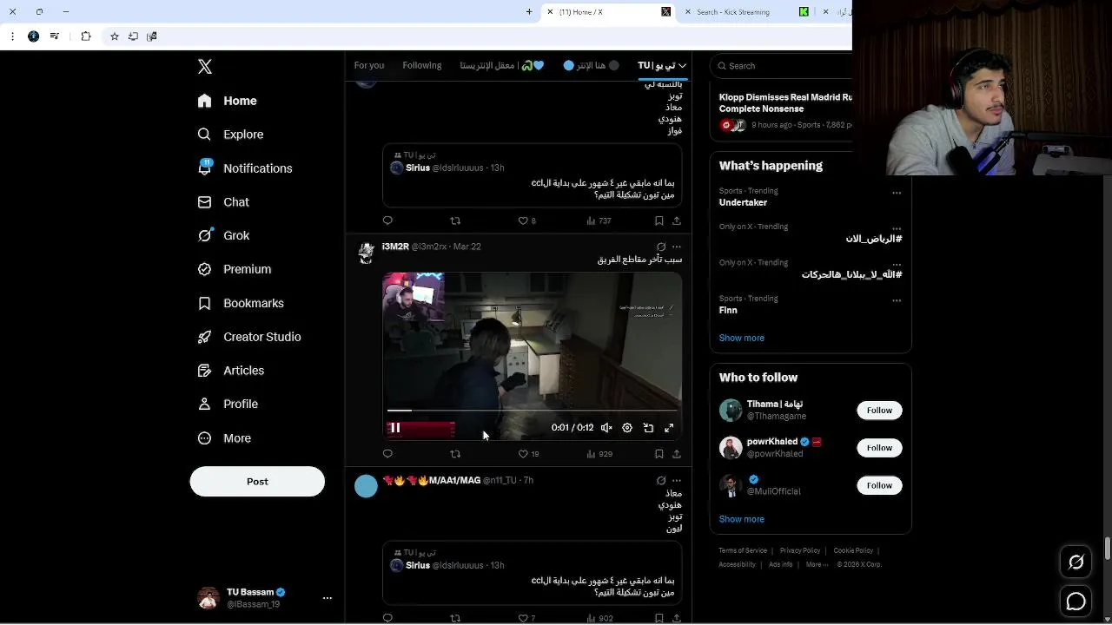This screenshot has height=625, width=1112.
Task: Like the bottom post with 7 likes
Action: [x=526, y=618]
